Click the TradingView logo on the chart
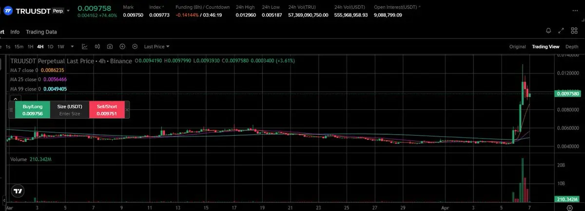The width and height of the screenshot is (585, 211). pyautogui.click(x=18, y=191)
